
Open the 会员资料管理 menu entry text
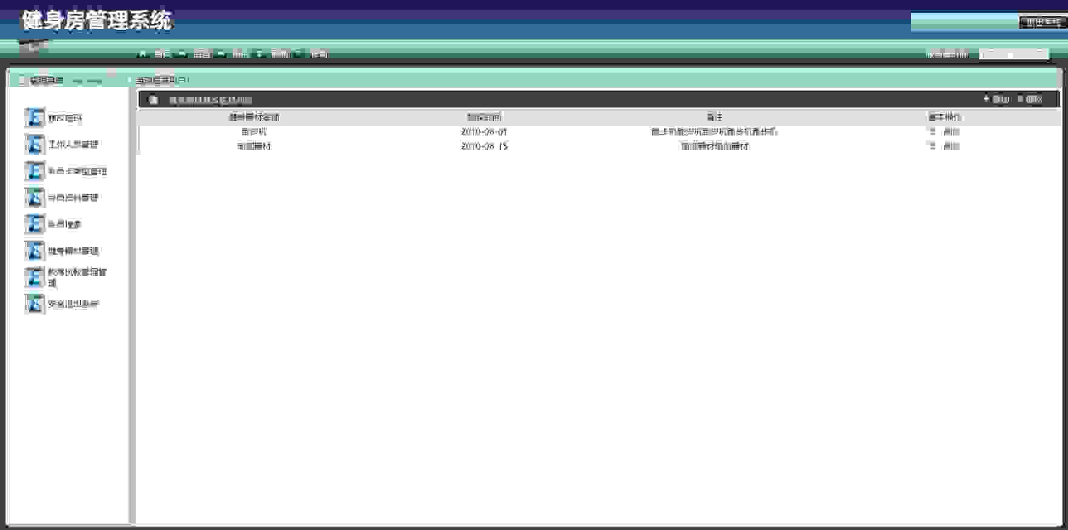click(x=73, y=198)
